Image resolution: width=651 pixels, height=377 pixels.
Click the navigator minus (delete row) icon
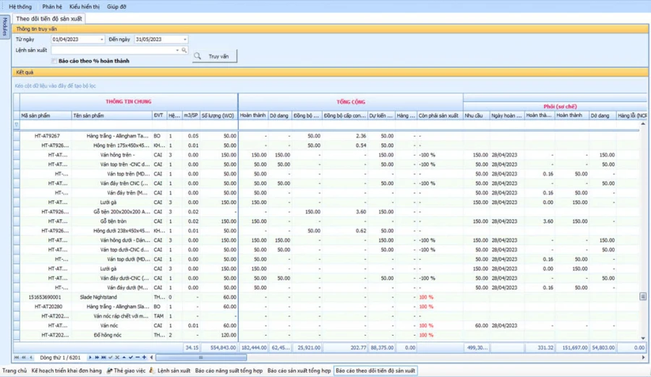coord(137,357)
